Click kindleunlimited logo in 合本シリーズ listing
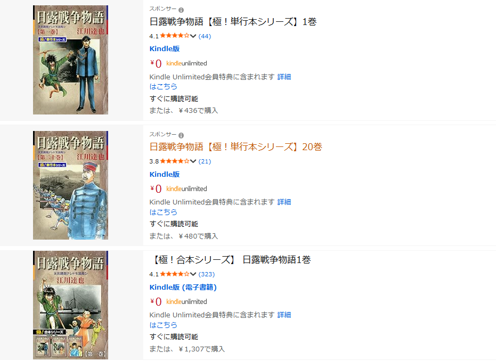Image resolution: width=496 pixels, height=361 pixels. 186,301
